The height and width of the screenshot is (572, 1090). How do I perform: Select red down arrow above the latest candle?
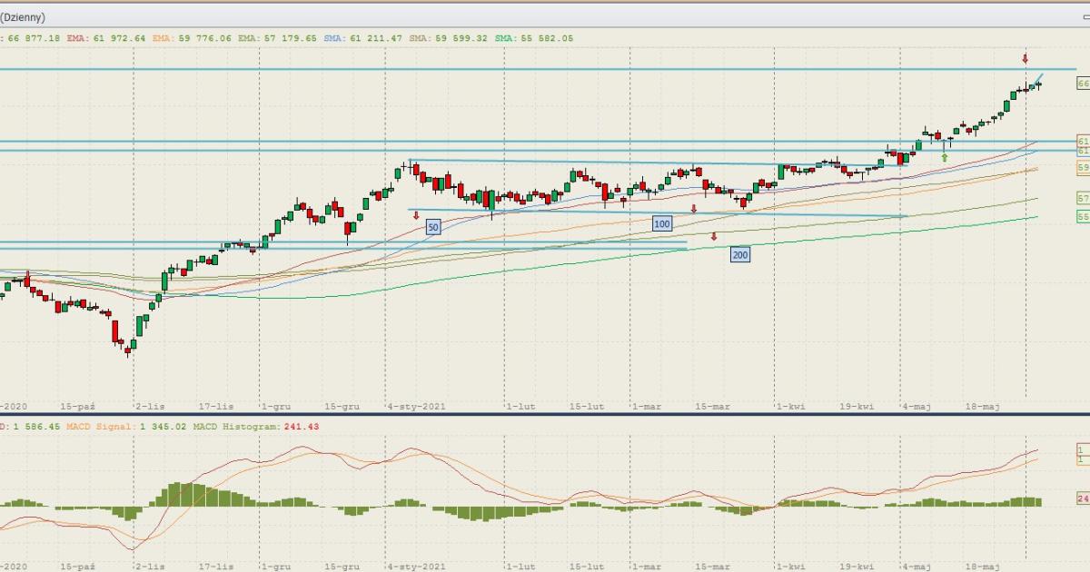tap(1026, 59)
